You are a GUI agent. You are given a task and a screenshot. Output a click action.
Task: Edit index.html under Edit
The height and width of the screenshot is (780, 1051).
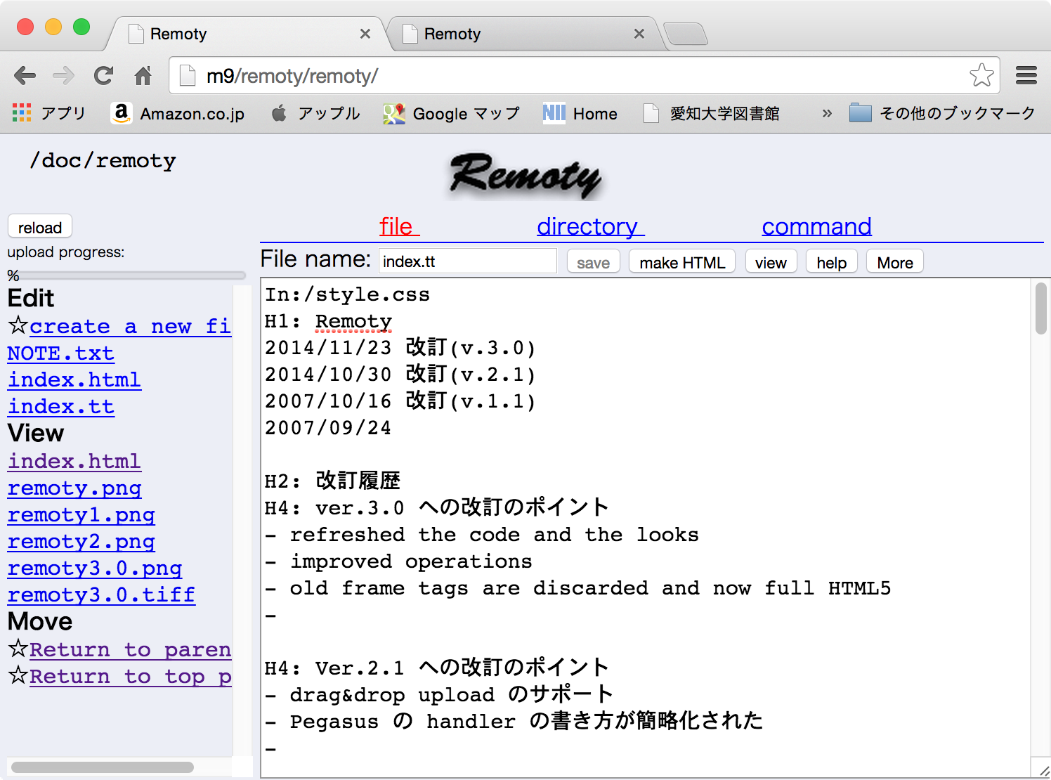point(74,379)
